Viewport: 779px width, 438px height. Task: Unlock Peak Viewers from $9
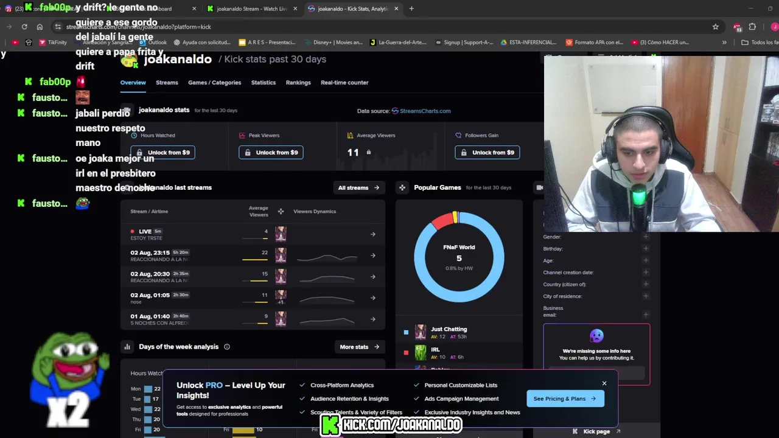point(271,152)
